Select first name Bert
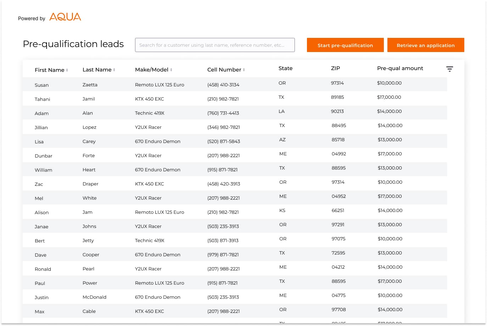Image resolution: width=487 pixels, height=326 pixels. coord(40,241)
